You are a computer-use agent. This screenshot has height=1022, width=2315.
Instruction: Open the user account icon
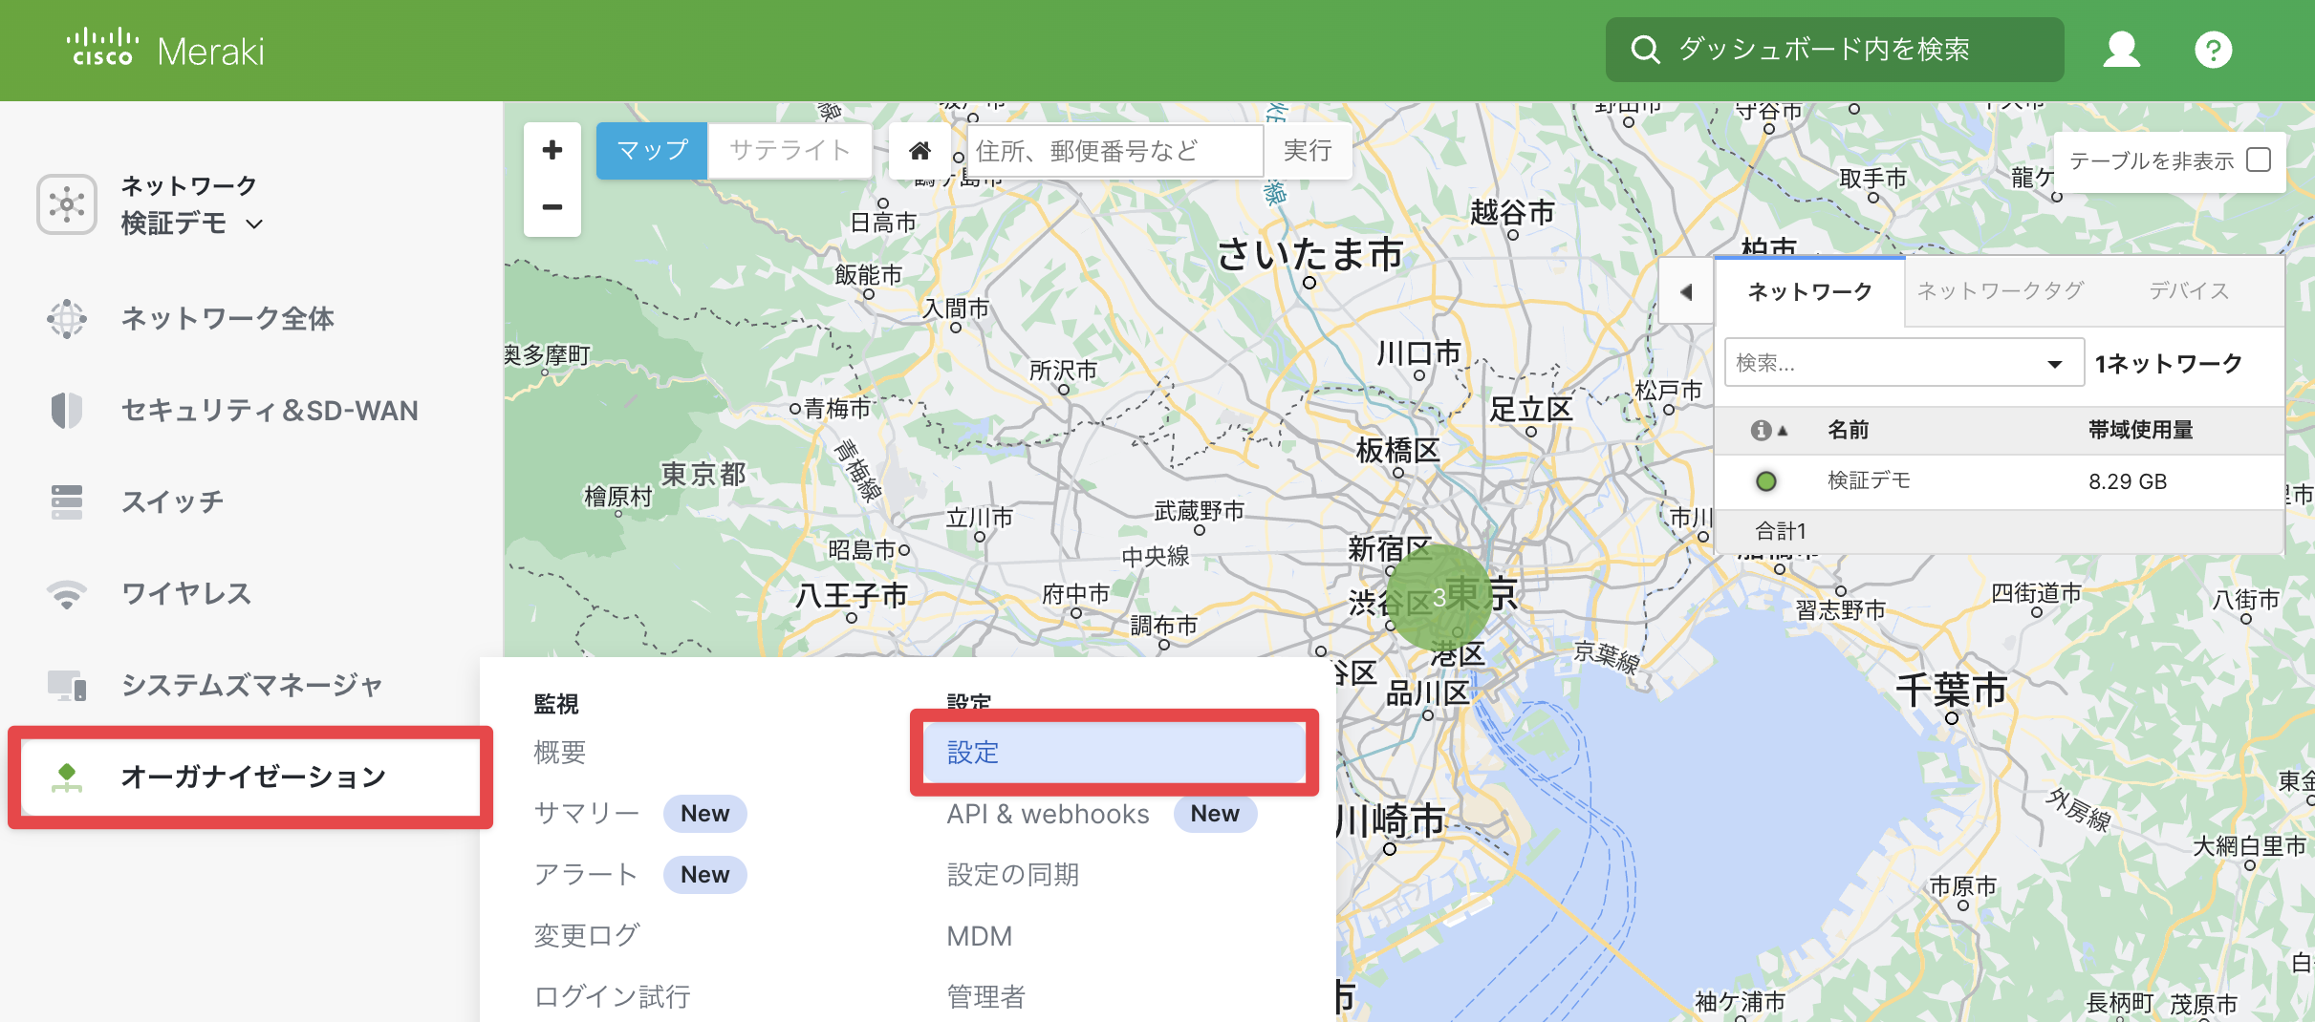[2121, 50]
